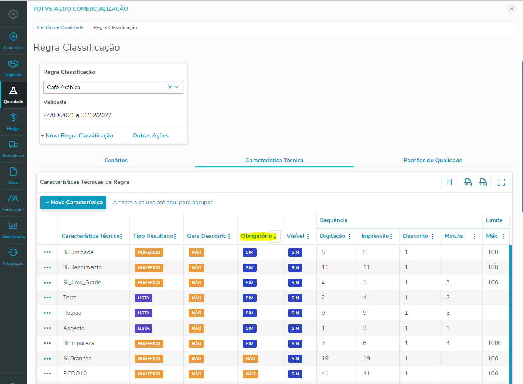The width and height of the screenshot is (523, 384).
Task: Open the Fornecedor sidebar module
Action: [13, 203]
